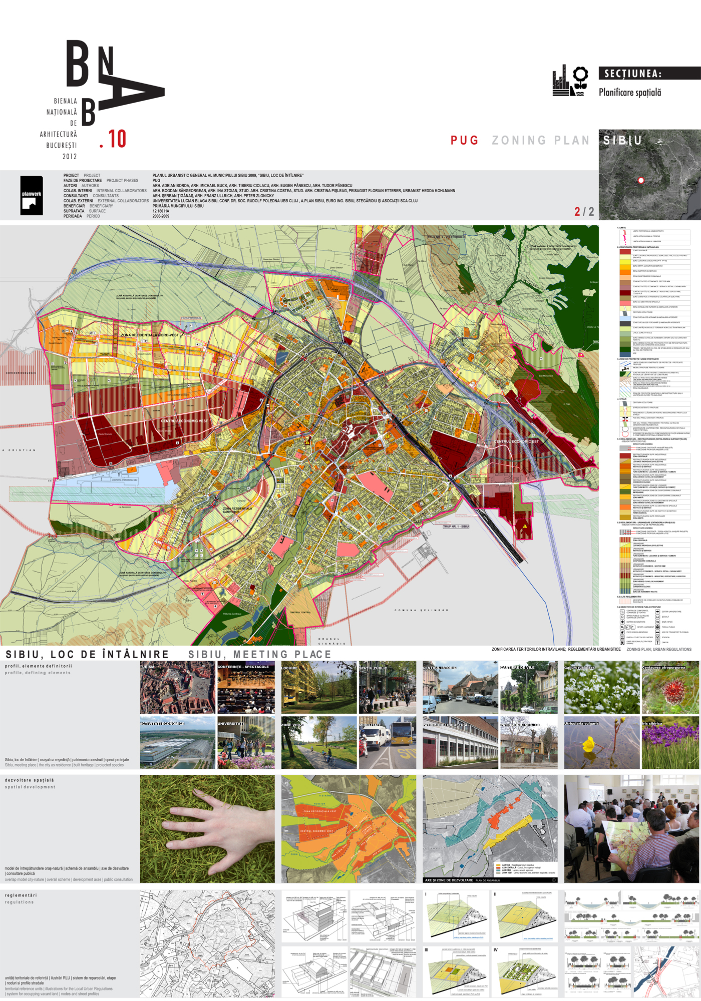This screenshot has width=701, height=1001.
Task: Click the stadium legend icon
Action: pos(657,637)
